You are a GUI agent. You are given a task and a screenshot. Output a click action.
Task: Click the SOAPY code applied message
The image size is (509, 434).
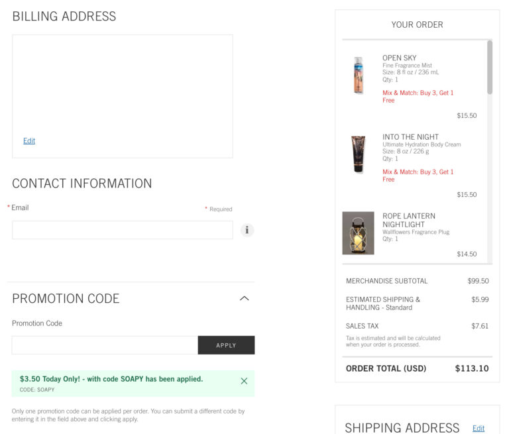click(x=111, y=380)
